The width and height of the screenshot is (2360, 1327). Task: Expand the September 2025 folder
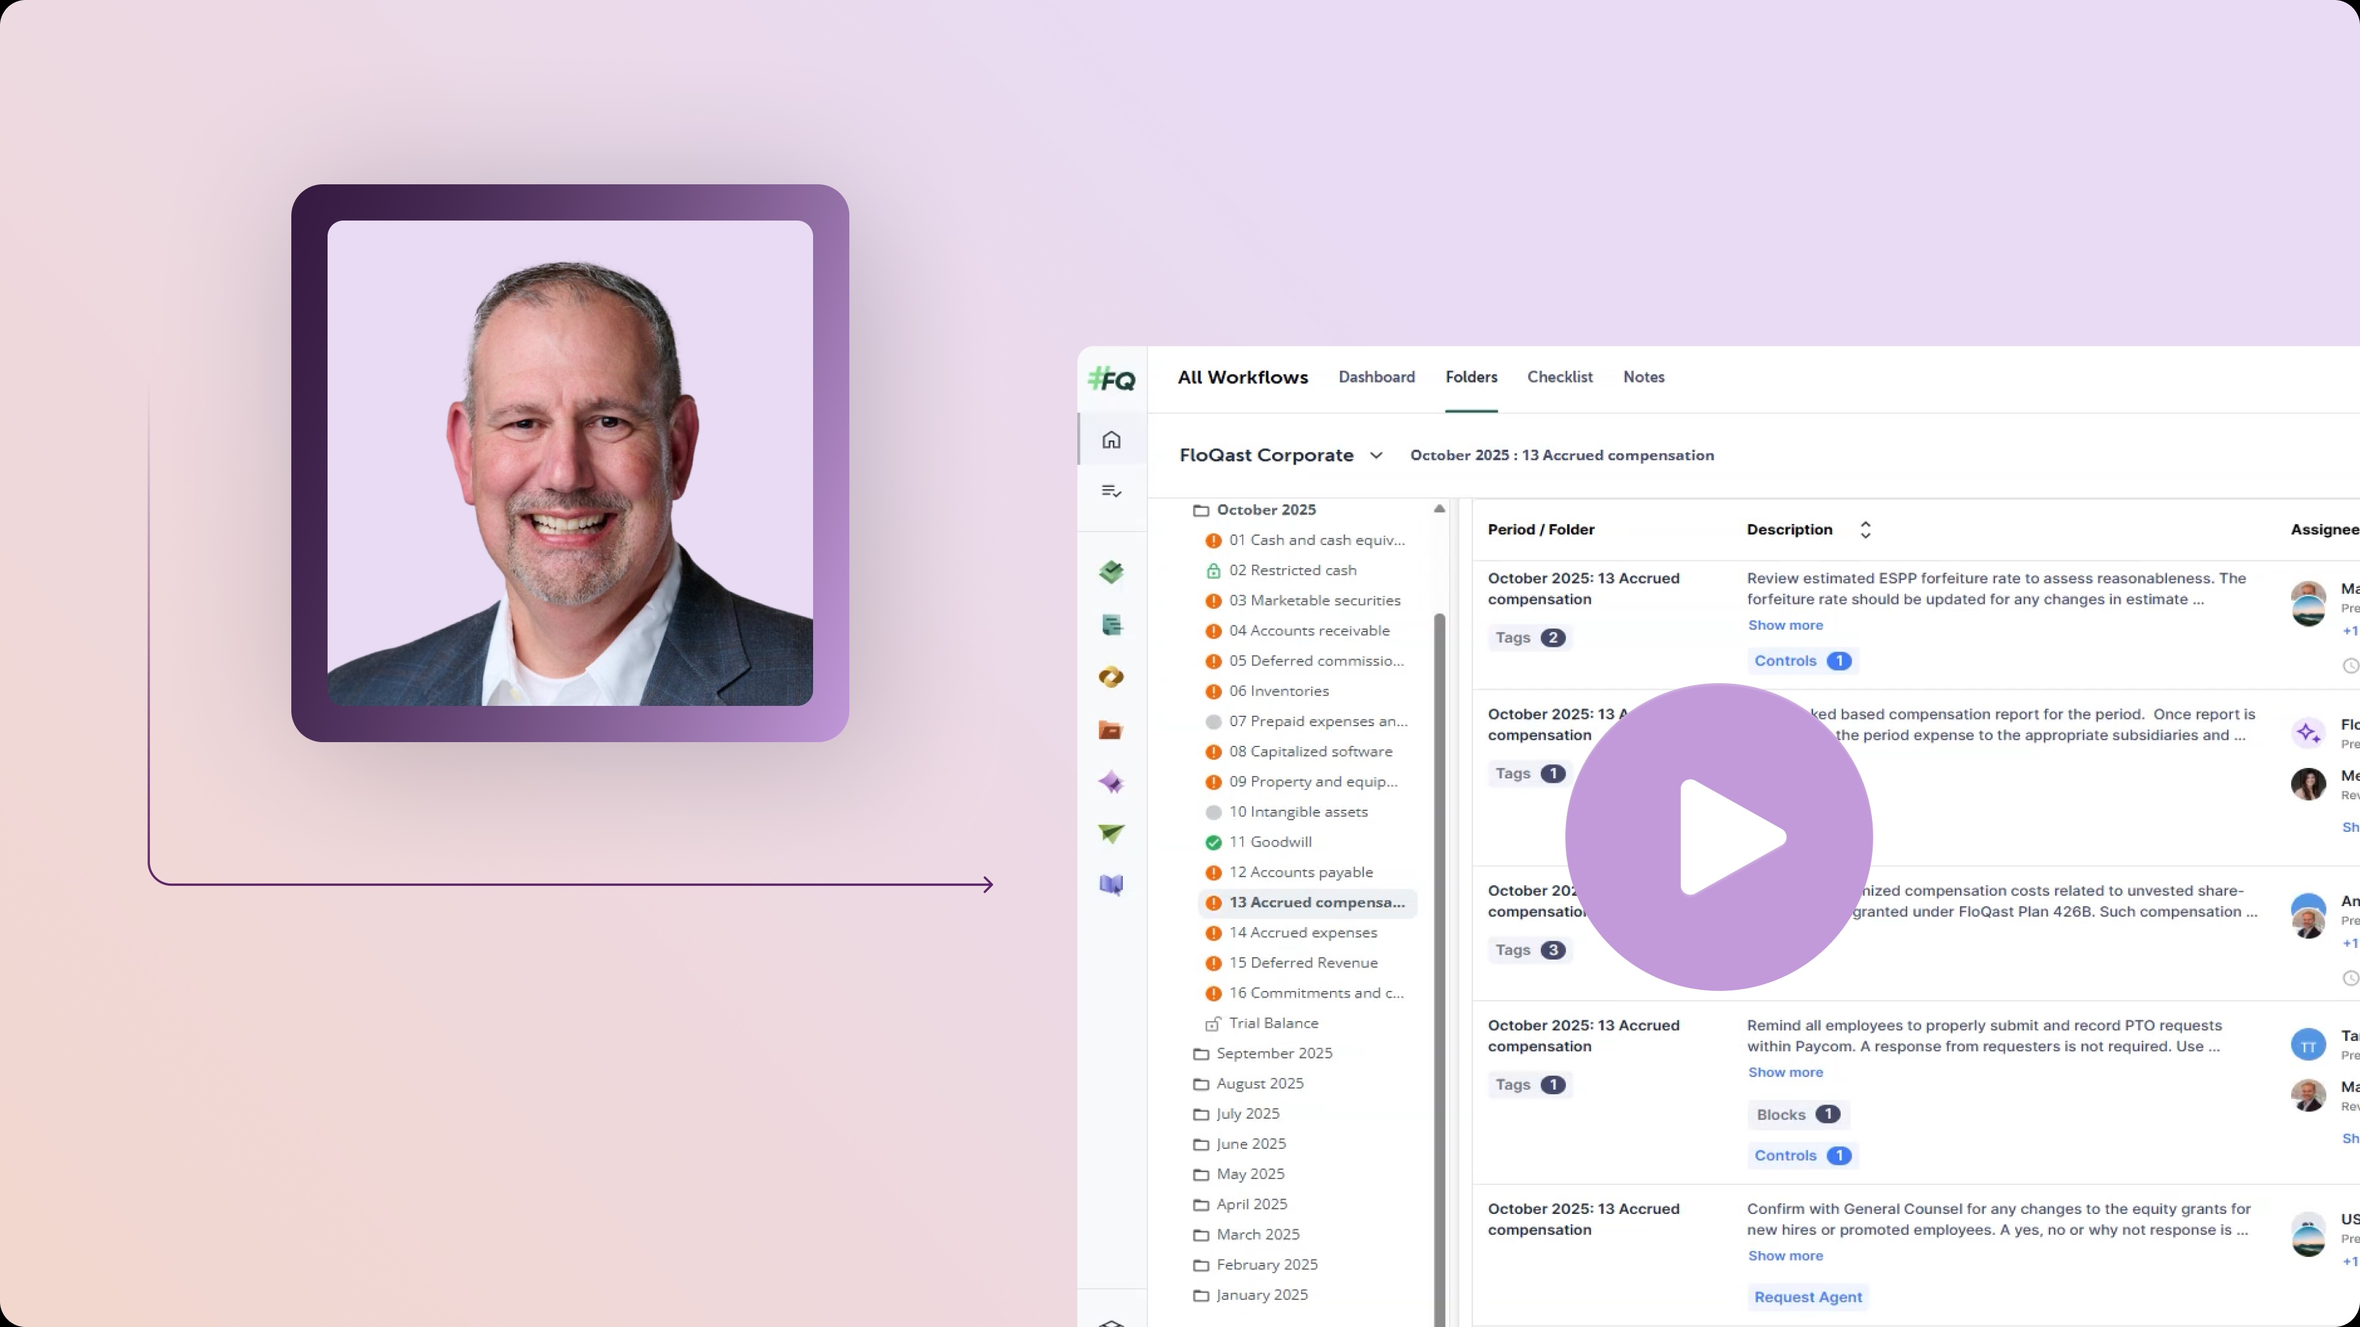tap(1273, 1053)
